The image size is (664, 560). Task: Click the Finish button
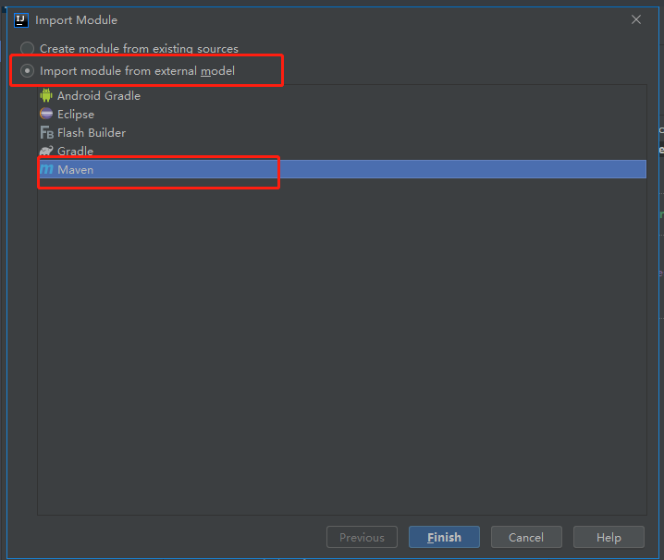click(x=444, y=537)
